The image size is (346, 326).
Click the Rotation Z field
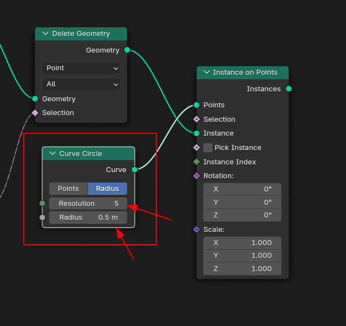pos(242,215)
